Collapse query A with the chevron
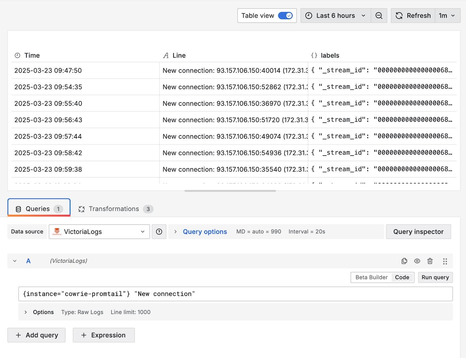 15,261
